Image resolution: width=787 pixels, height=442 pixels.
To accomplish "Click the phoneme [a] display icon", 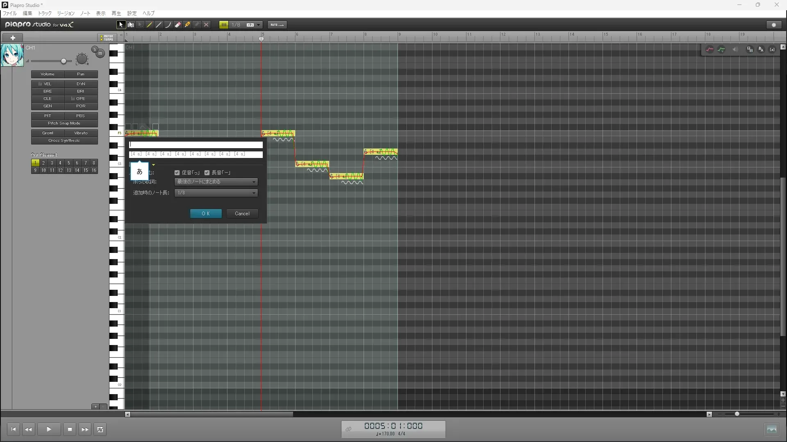I will click(x=772, y=50).
